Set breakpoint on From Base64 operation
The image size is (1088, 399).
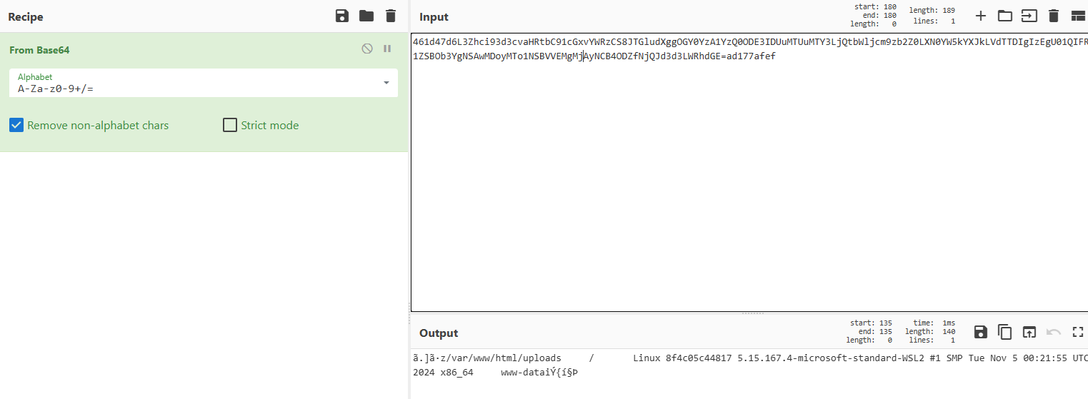click(x=387, y=49)
